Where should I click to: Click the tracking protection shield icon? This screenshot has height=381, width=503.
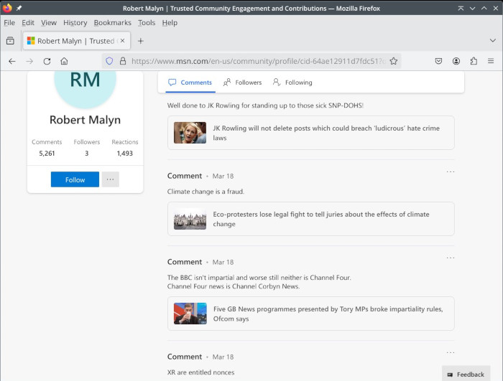tap(109, 62)
